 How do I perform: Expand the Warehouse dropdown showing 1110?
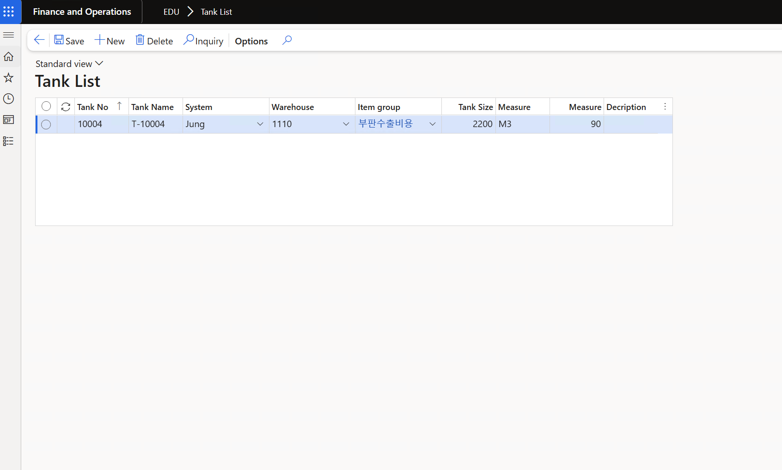point(346,124)
